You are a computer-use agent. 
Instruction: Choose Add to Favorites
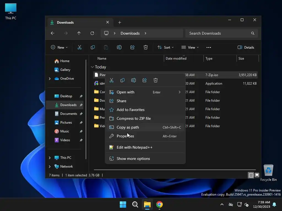[x=145, y=110]
